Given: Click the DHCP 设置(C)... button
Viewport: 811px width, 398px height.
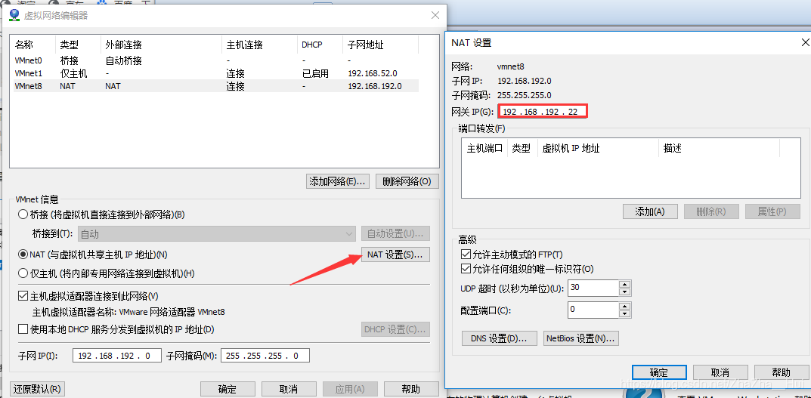Looking at the screenshot, I should coord(395,329).
